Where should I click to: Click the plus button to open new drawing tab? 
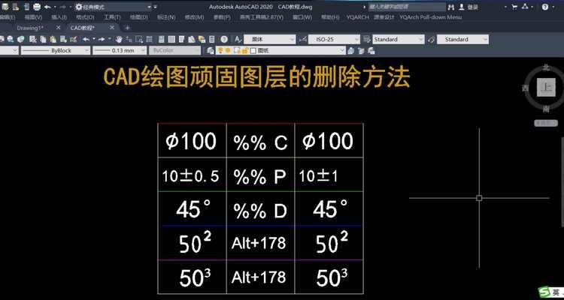point(127,28)
